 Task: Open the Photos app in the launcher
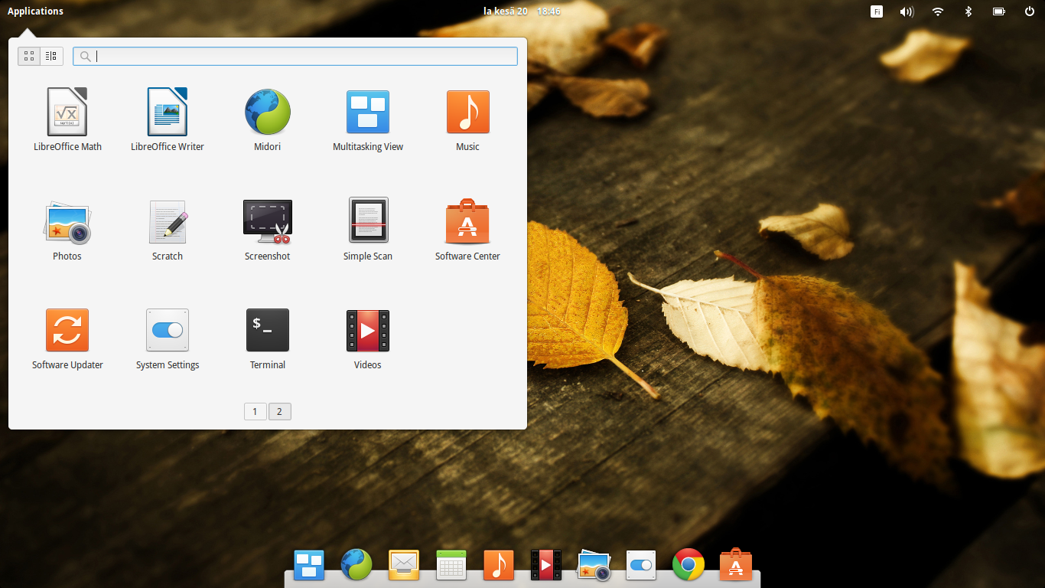coord(67,230)
